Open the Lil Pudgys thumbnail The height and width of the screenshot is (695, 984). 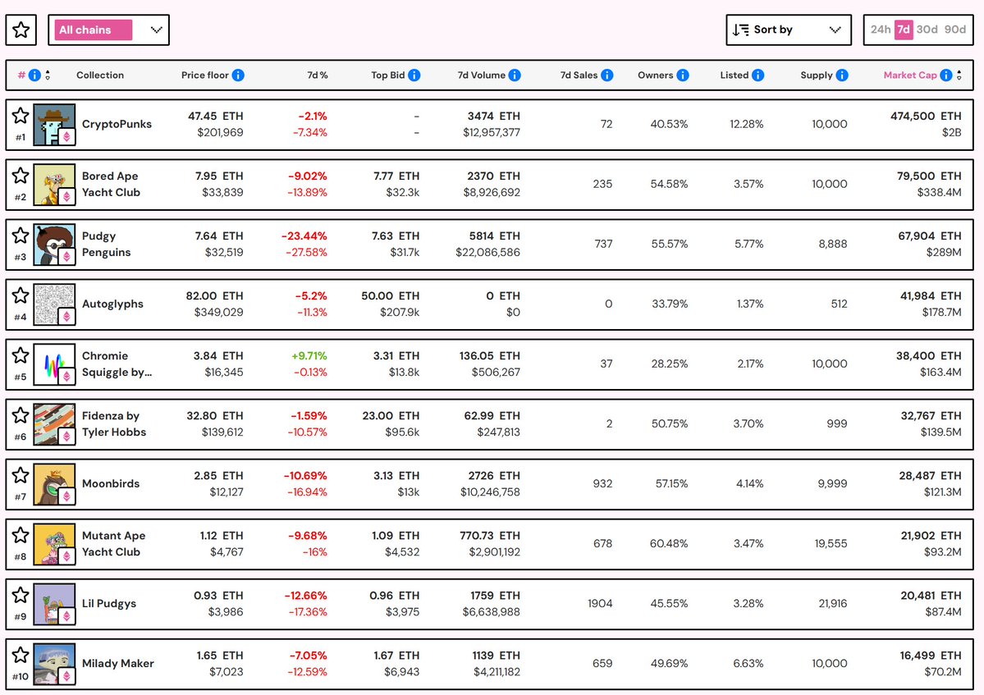[x=55, y=604]
